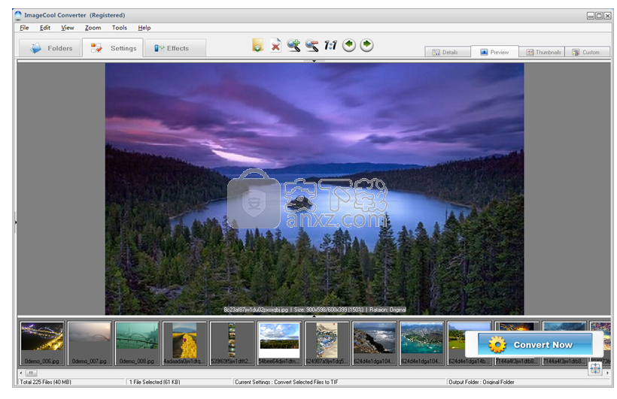Open the Folders tab
Image resolution: width=617 pixels, height=399 pixels.
click(50, 48)
